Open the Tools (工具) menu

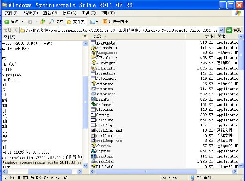pyautogui.click(x=89, y=13)
